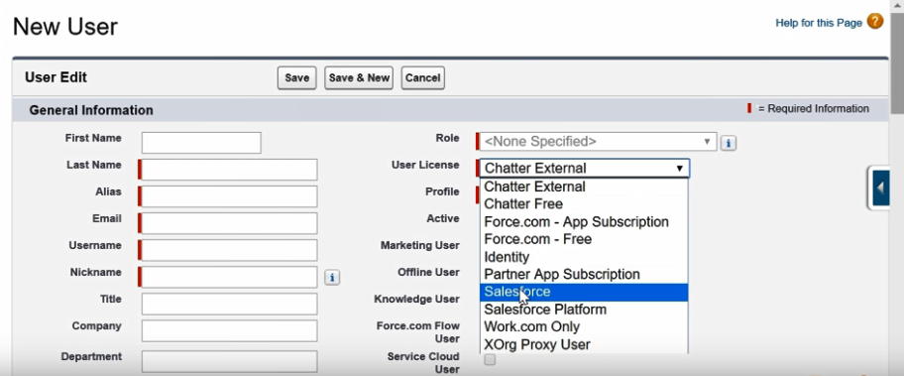This screenshot has height=376, width=904.
Task: Select Chatter Free license option
Action: coord(584,204)
